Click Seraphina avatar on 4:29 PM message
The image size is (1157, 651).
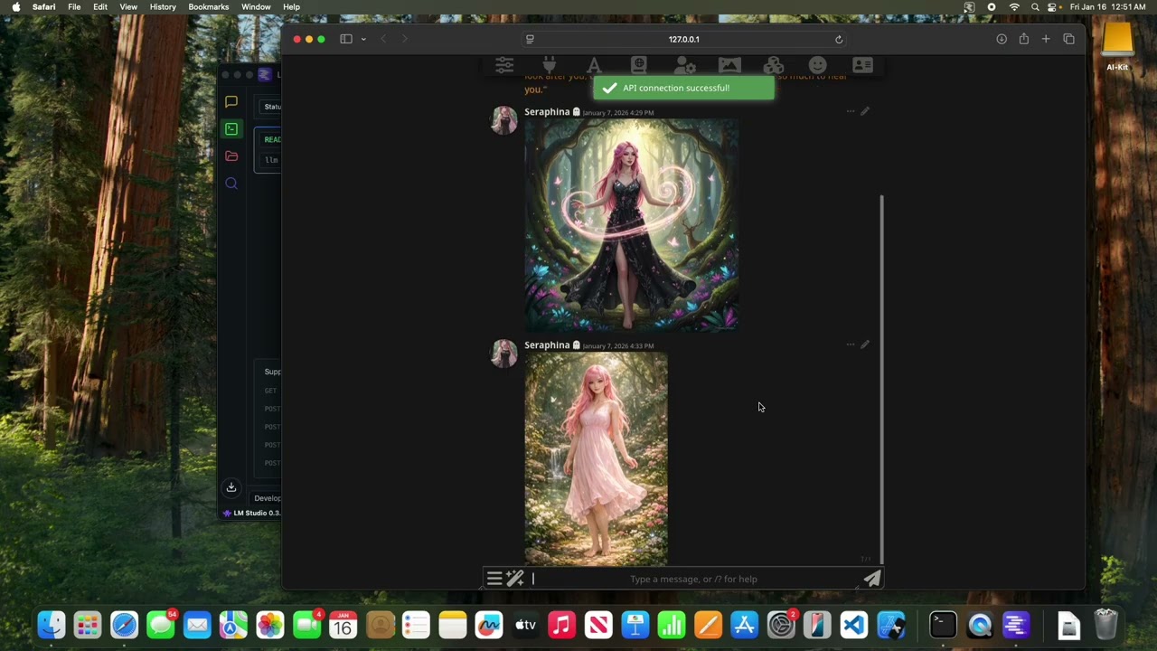[x=503, y=119]
